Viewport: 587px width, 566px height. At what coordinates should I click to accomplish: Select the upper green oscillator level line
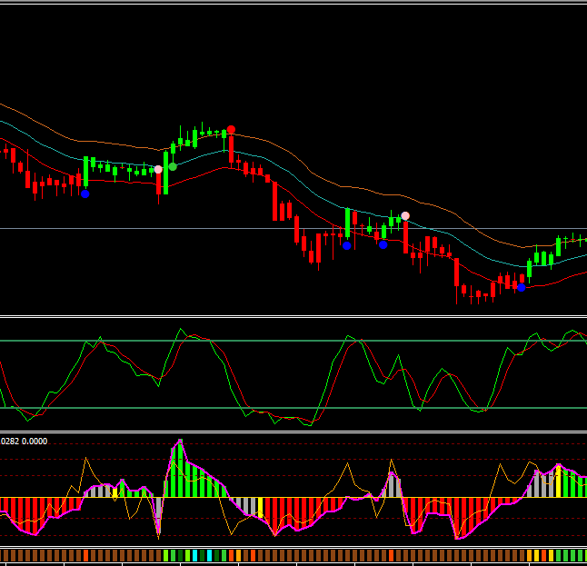[x=293, y=341]
